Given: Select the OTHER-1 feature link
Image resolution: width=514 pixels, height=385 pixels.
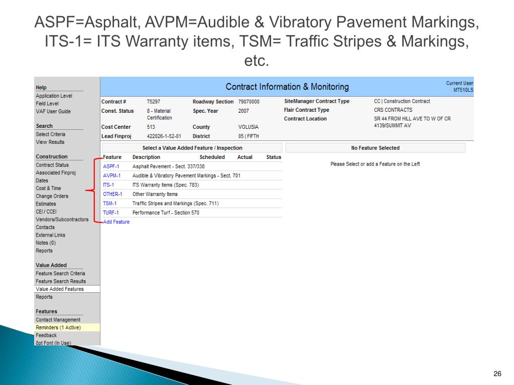Looking at the screenshot, I should [112, 194].
